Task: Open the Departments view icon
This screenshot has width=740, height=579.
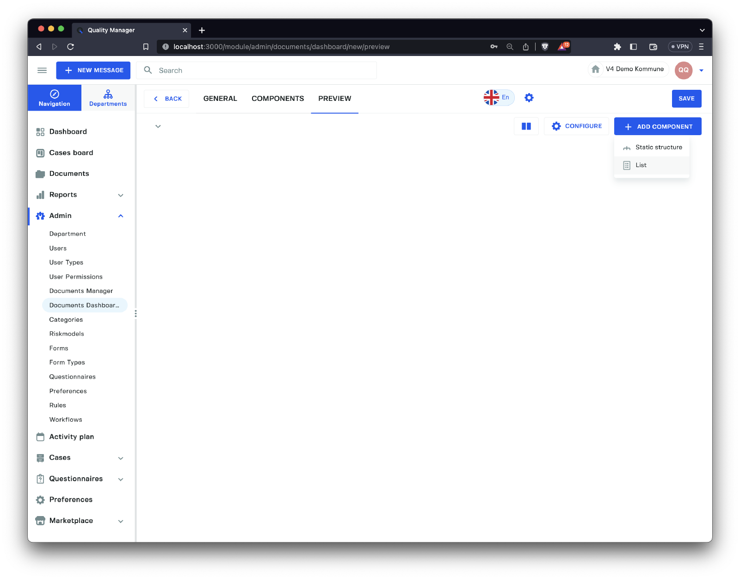Action: click(x=108, y=98)
